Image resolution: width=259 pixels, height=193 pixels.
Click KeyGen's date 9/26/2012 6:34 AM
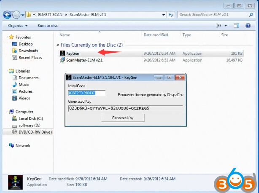(159, 53)
